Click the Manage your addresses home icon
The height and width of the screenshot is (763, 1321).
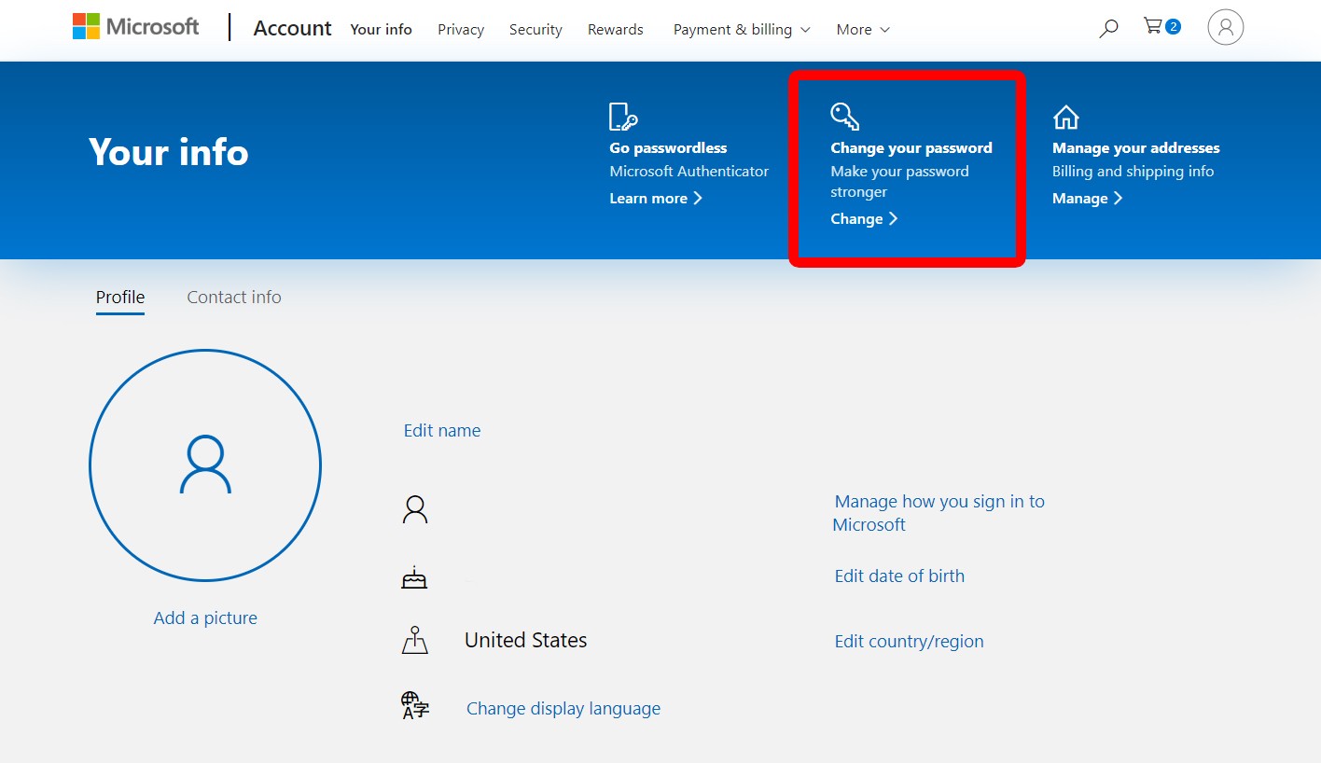click(1065, 116)
